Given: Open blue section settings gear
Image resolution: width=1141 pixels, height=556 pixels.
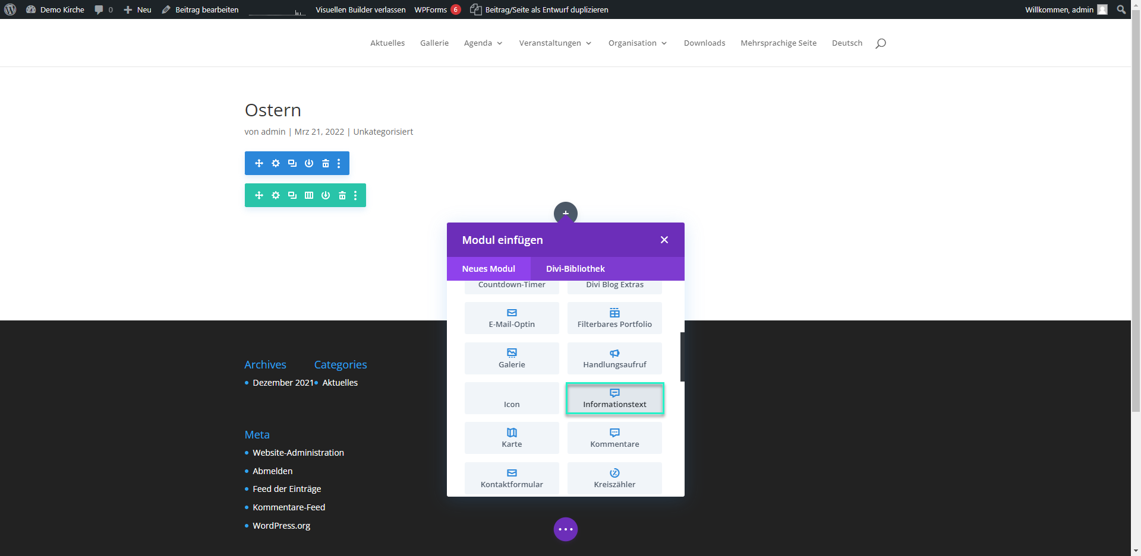Looking at the screenshot, I should coord(276,163).
